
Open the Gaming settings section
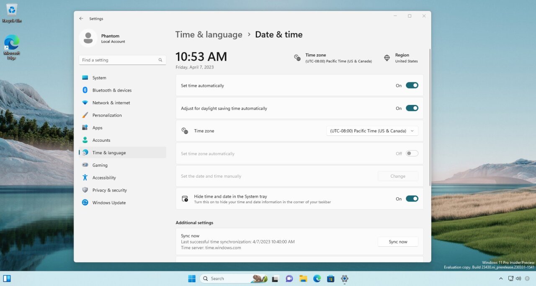[100, 165]
